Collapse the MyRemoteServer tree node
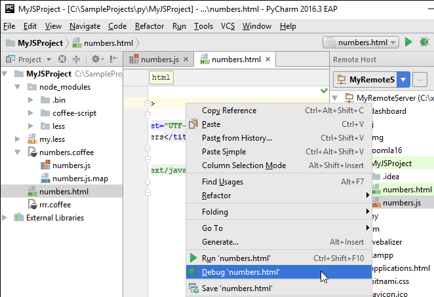Viewport: 434px width, 297px height. [x=335, y=98]
